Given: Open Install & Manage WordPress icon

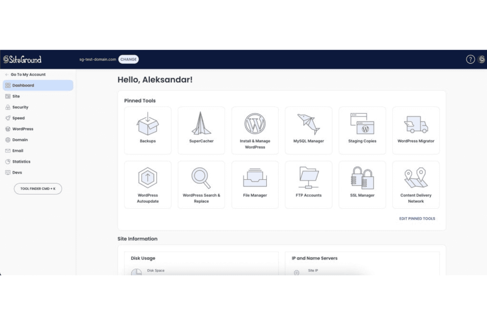Looking at the screenshot, I should [x=255, y=123].
